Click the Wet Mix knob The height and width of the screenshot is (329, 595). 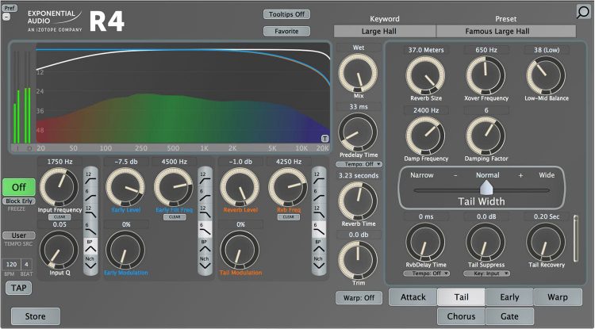tap(358, 74)
